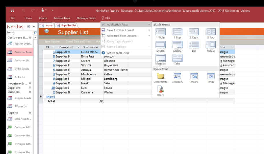Screen dimensions: 264x154
Task: Open the Database Tools tab
Action: (86, 18)
